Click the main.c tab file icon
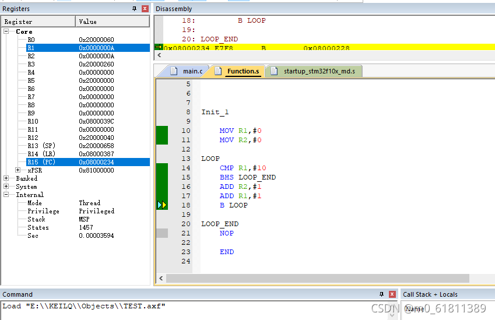Image resolution: width=495 pixels, height=320 pixels. click(174, 71)
